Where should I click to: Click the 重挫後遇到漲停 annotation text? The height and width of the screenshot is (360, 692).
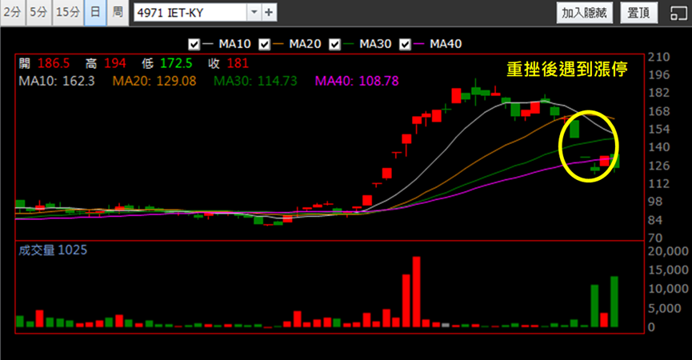pyautogui.click(x=567, y=70)
